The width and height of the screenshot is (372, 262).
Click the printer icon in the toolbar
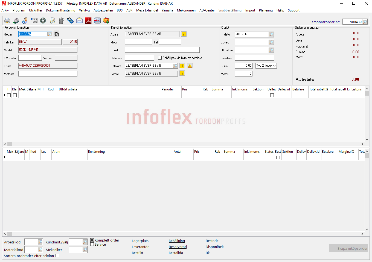[x=7, y=21]
